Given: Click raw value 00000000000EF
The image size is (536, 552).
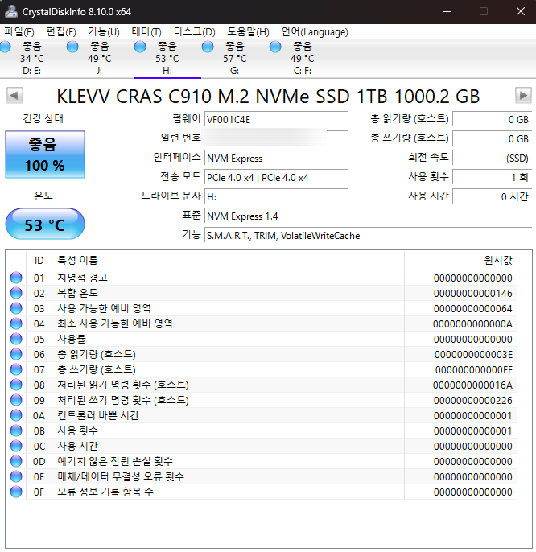Looking at the screenshot, I should pyautogui.click(x=474, y=370).
